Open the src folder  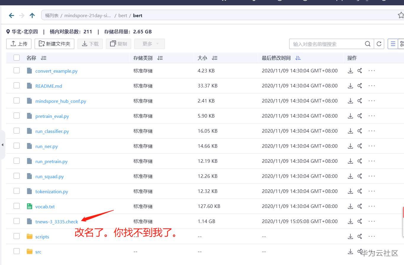pyautogui.click(x=38, y=252)
